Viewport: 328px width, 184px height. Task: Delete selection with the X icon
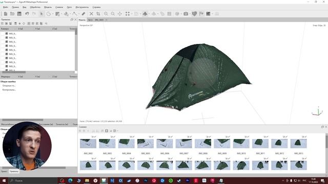[91, 14]
